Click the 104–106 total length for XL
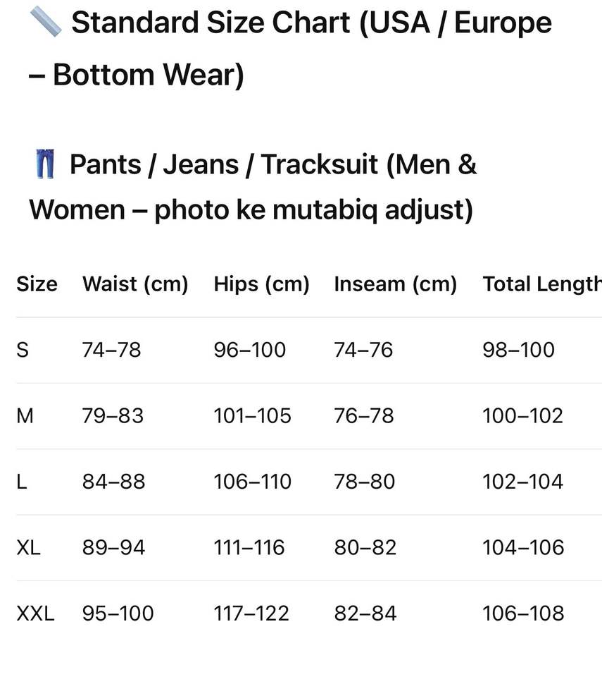Viewport: 602px width, 677px height. click(x=523, y=548)
